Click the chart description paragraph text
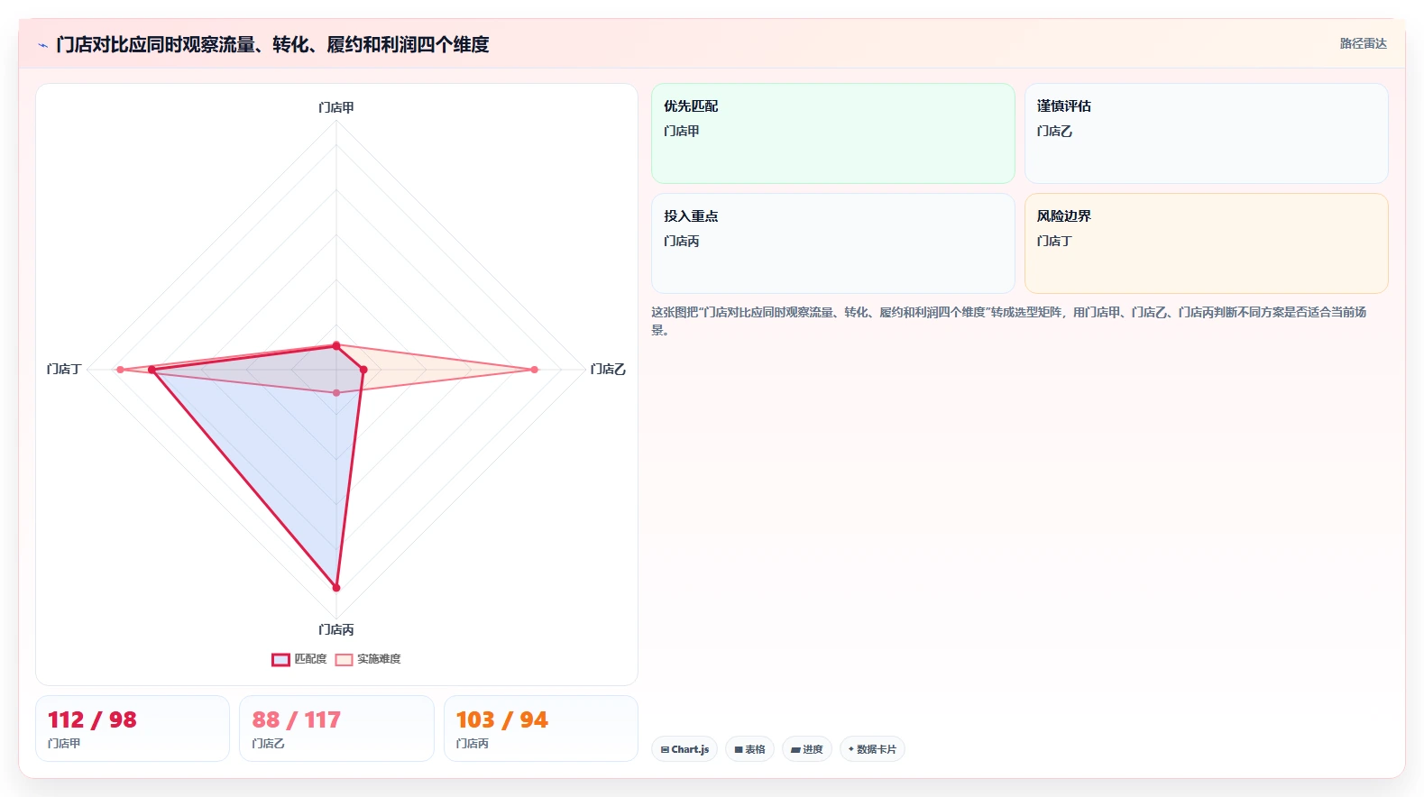1424x797 pixels. tap(1009, 321)
